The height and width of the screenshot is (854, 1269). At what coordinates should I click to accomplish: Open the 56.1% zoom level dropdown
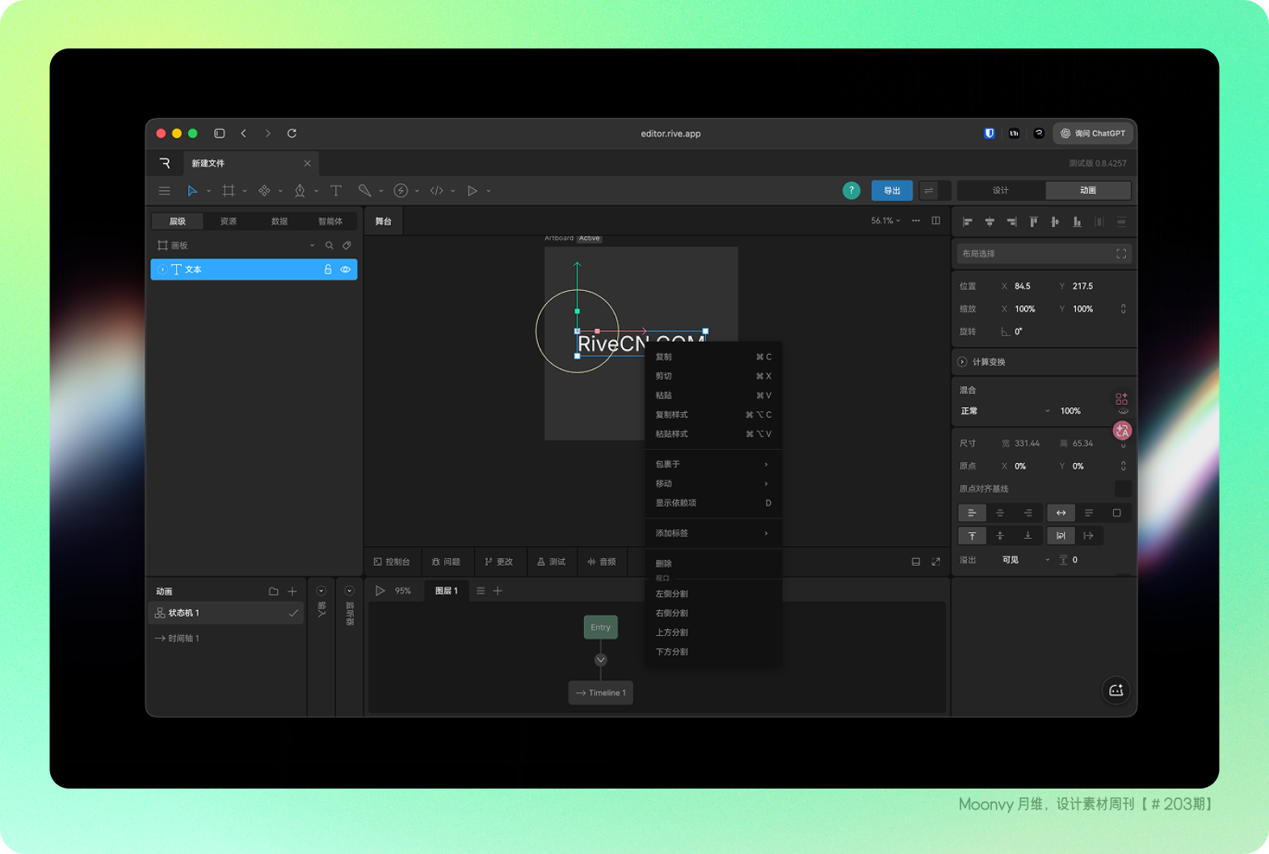[x=885, y=221]
